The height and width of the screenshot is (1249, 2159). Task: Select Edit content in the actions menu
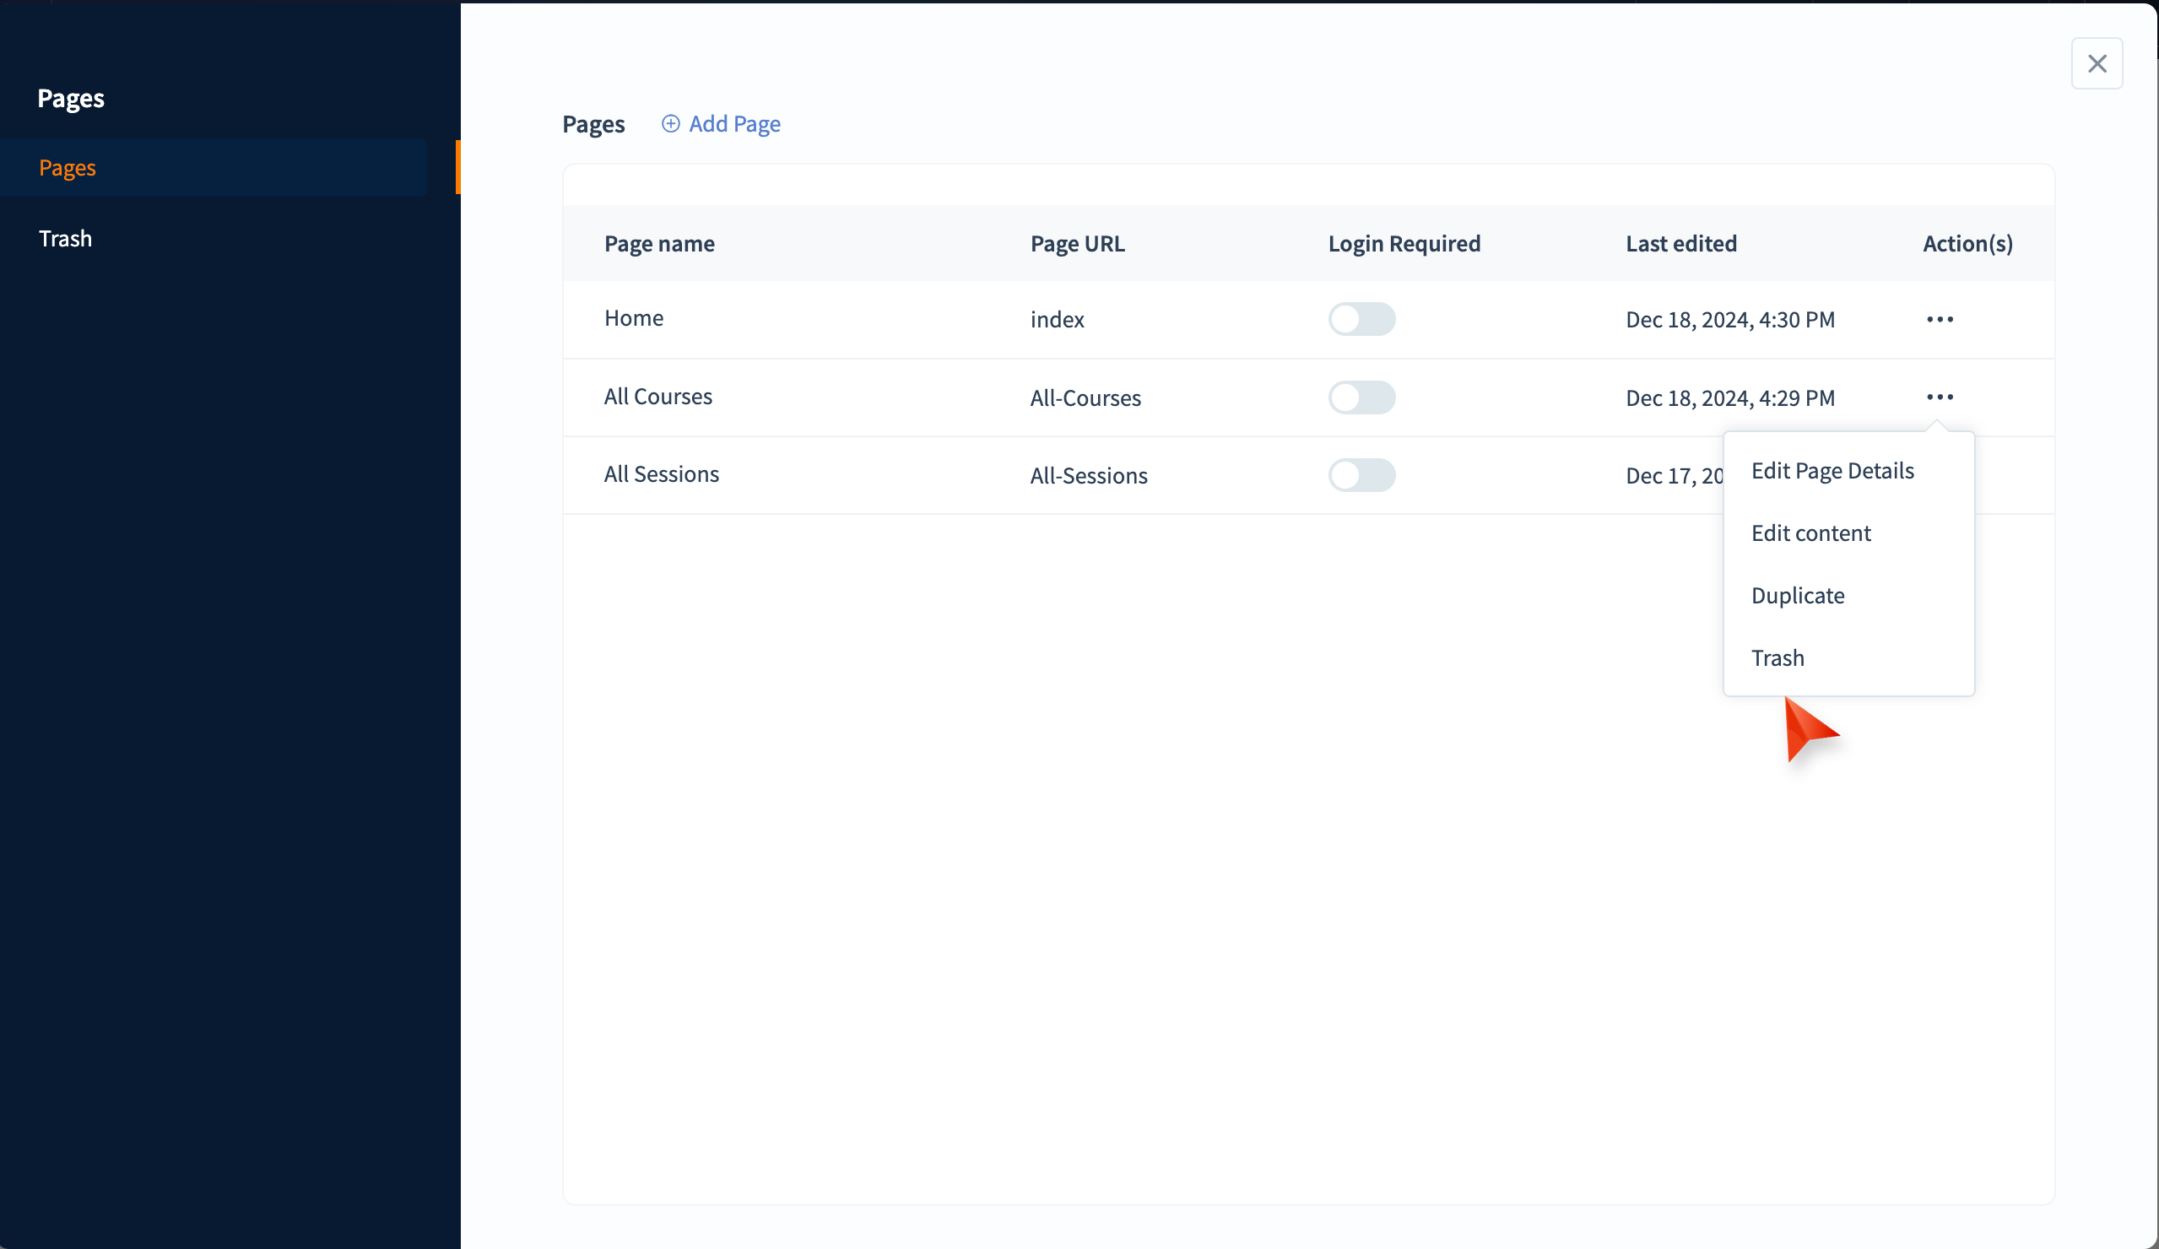(x=1810, y=533)
